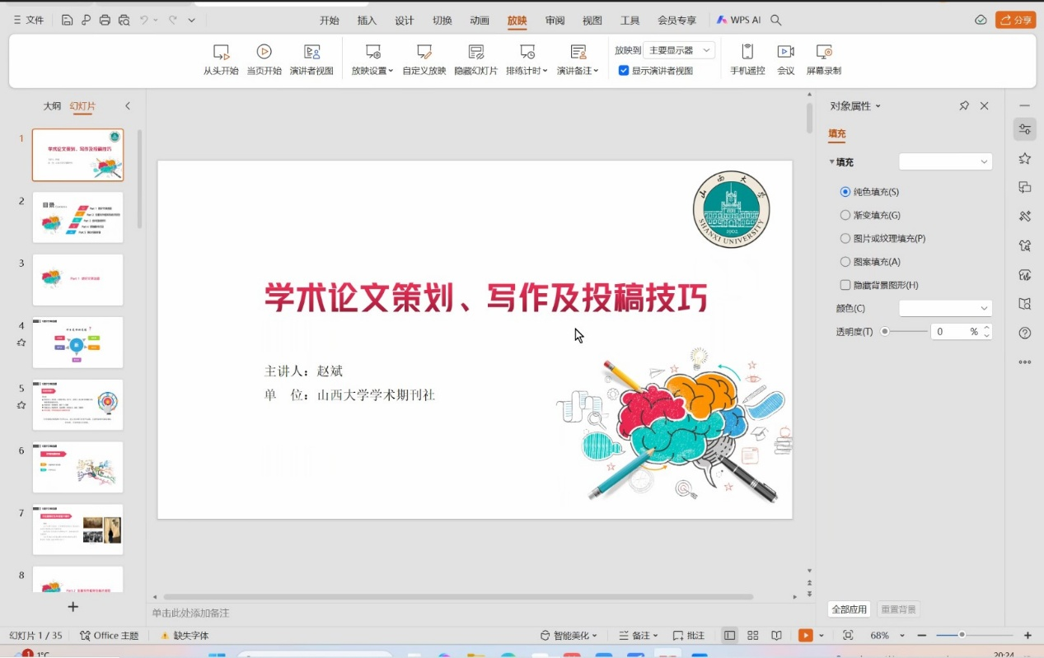This screenshot has height=658, width=1044.
Task: Open the 动画 ribbon tab
Action: pyautogui.click(x=480, y=21)
